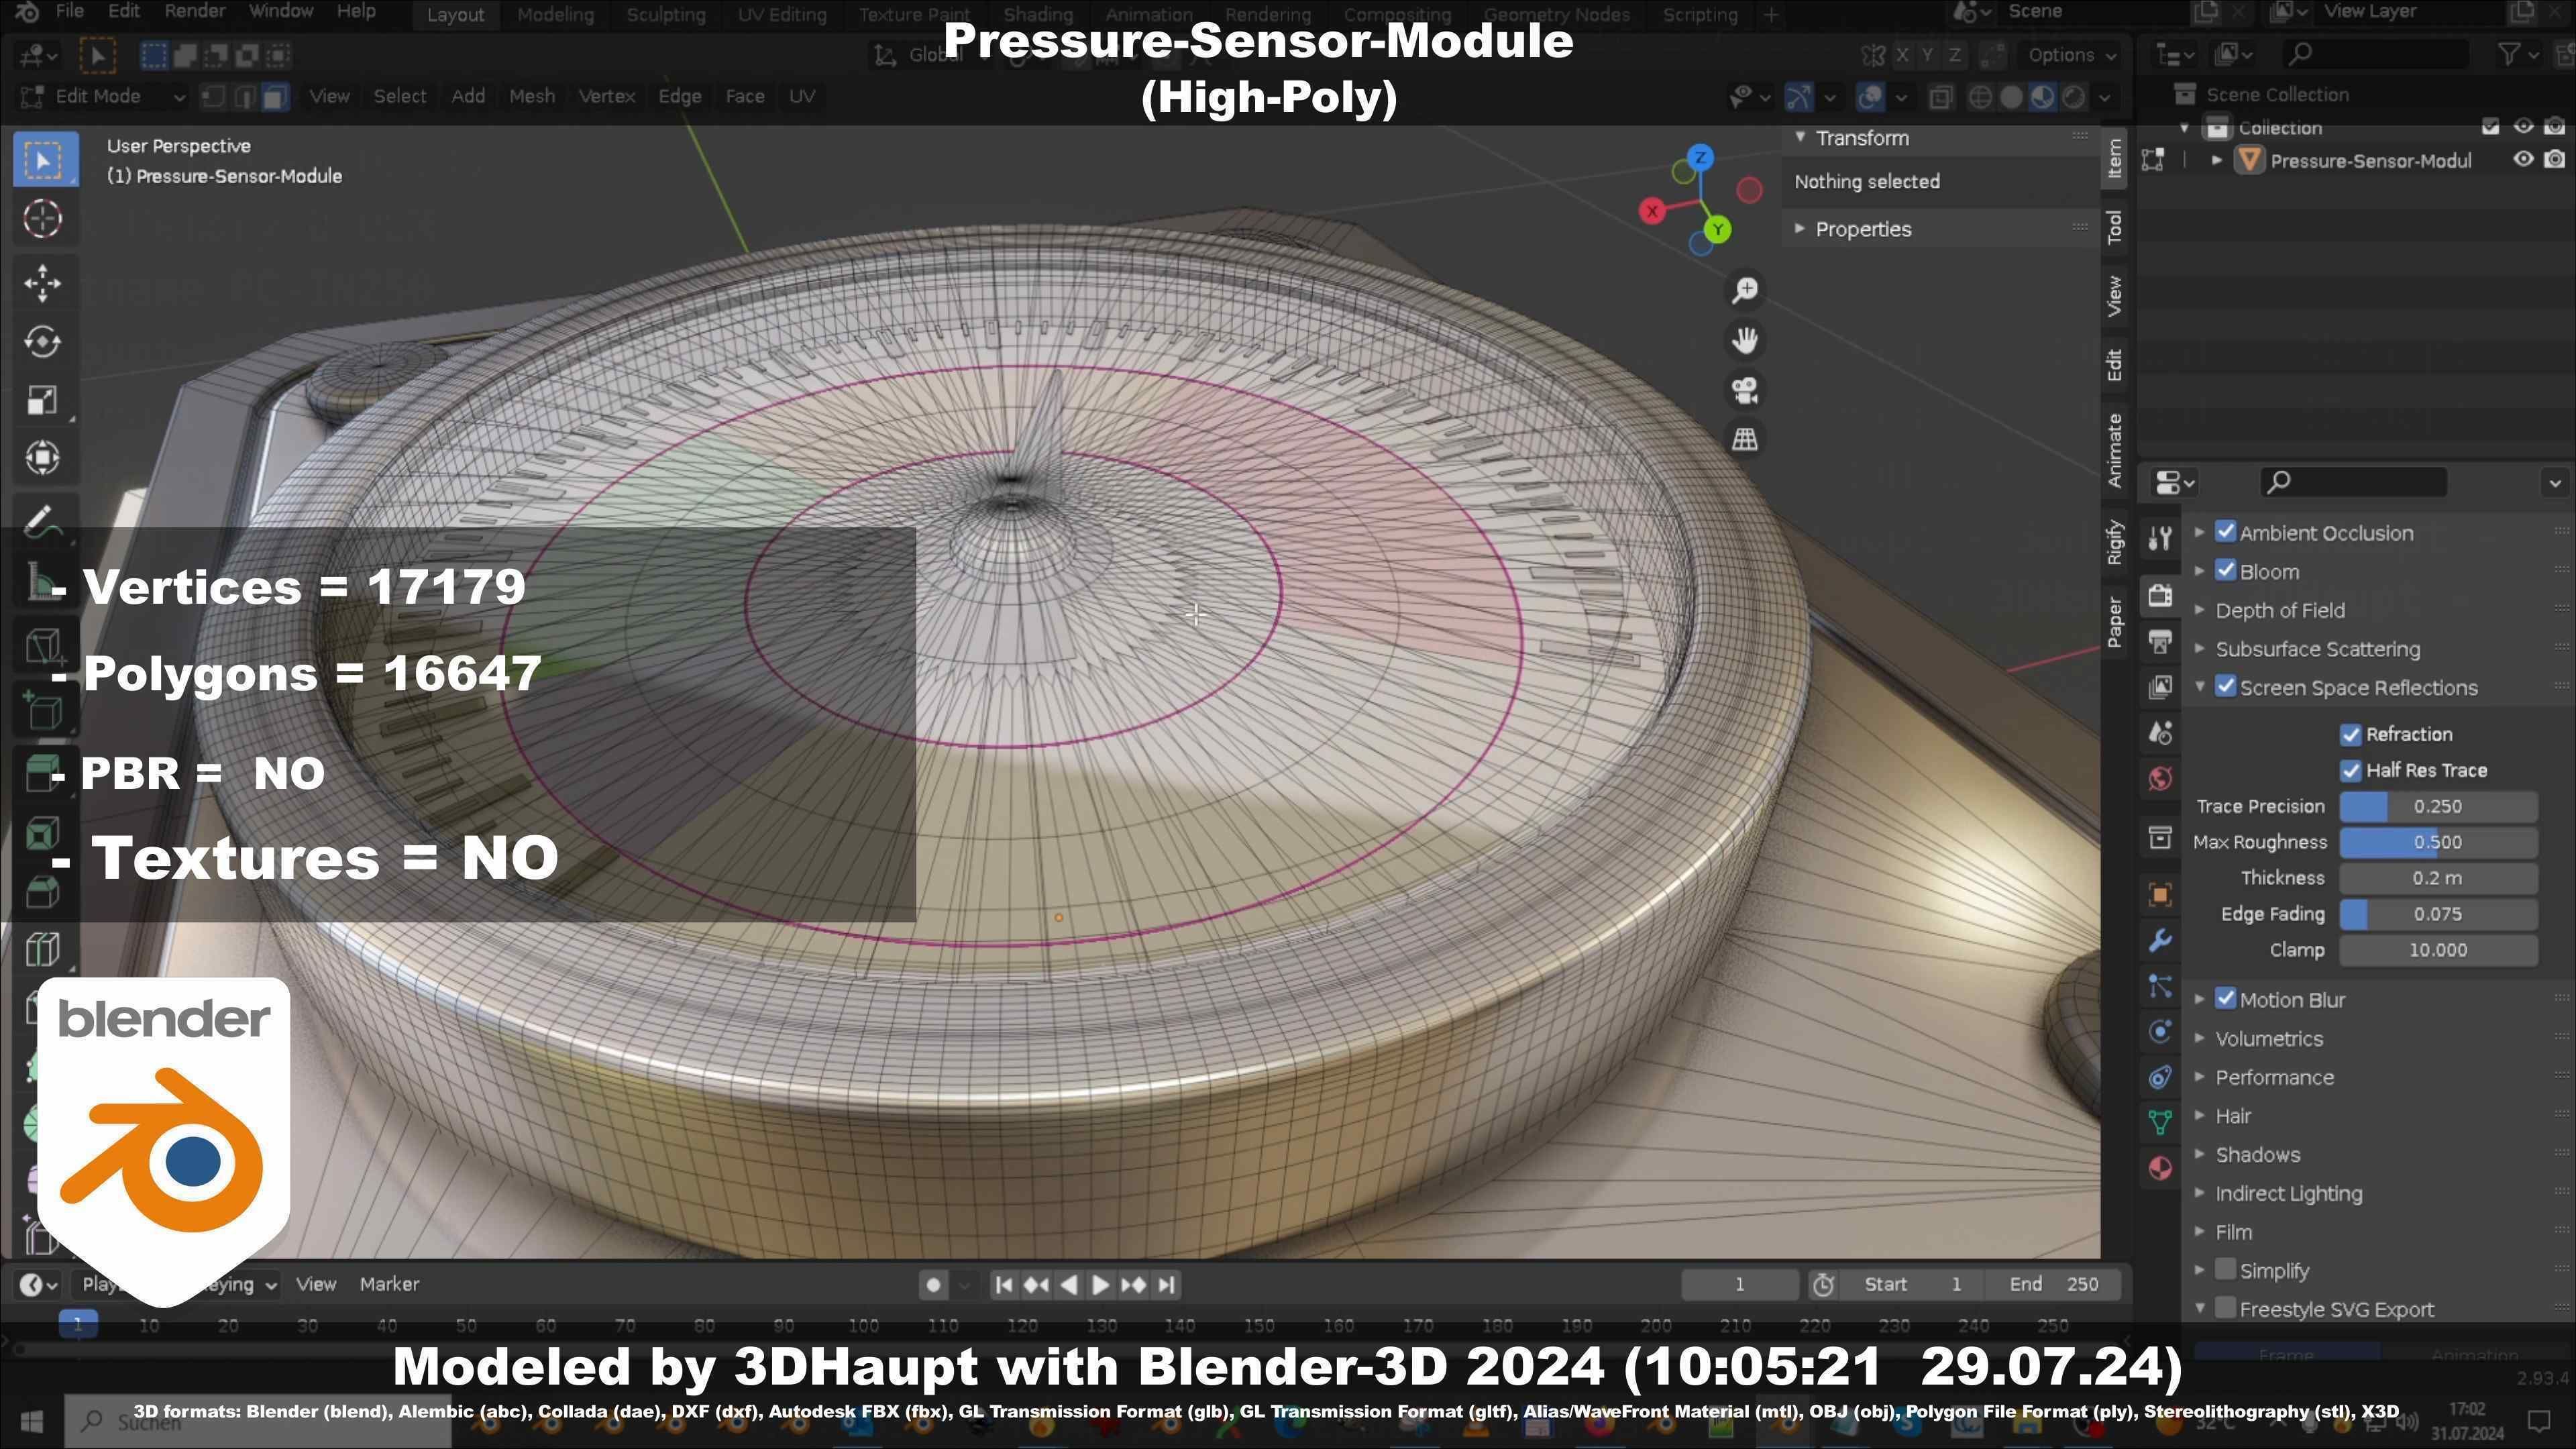Adjust Max Roughness slider

[x=2438, y=842]
